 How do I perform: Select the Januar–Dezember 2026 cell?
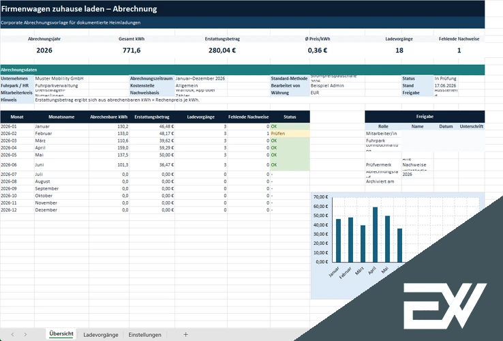pyautogui.click(x=201, y=78)
